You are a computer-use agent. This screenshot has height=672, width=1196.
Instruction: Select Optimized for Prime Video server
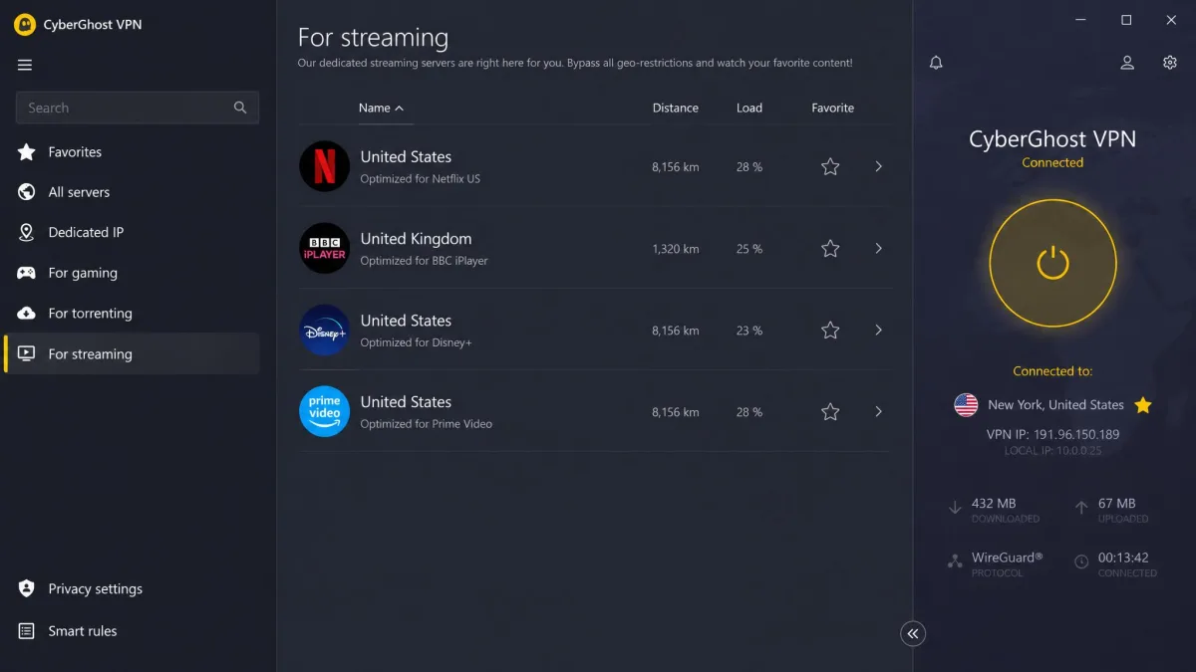click(x=594, y=412)
